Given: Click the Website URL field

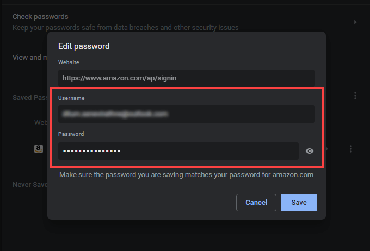Looking at the screenshot, I should (187, 78).
